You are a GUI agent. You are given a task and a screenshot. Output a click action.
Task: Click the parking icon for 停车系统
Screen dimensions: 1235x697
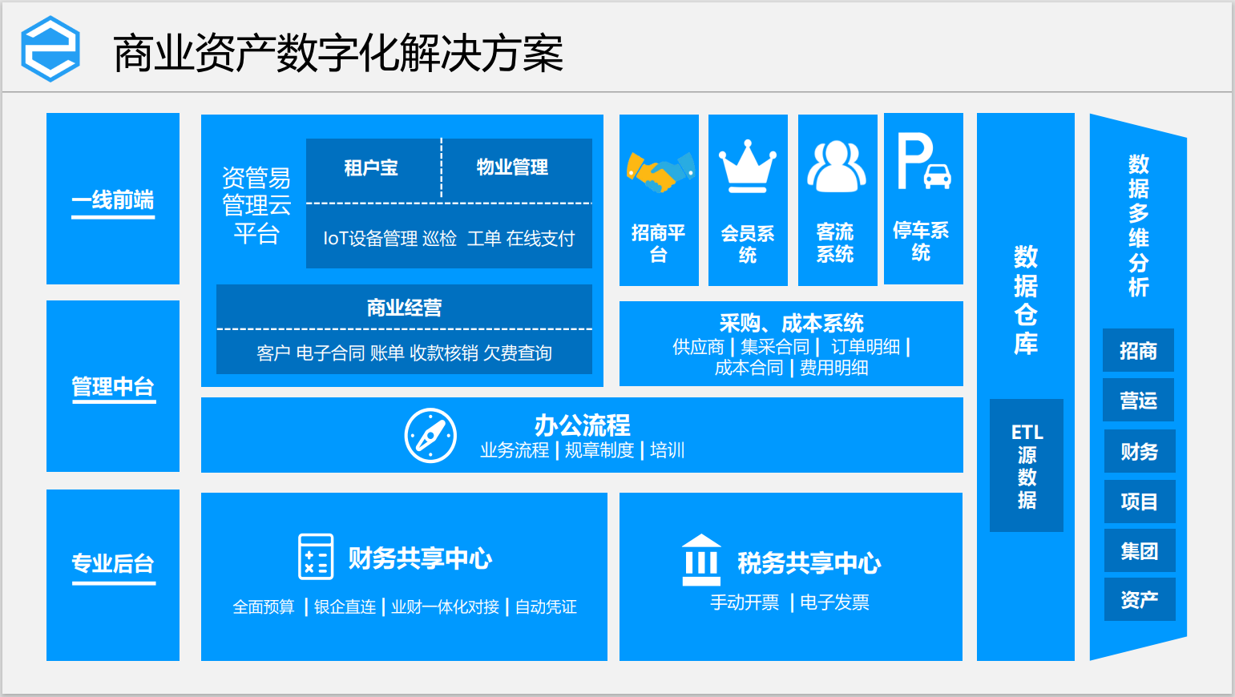coord(923,162)
